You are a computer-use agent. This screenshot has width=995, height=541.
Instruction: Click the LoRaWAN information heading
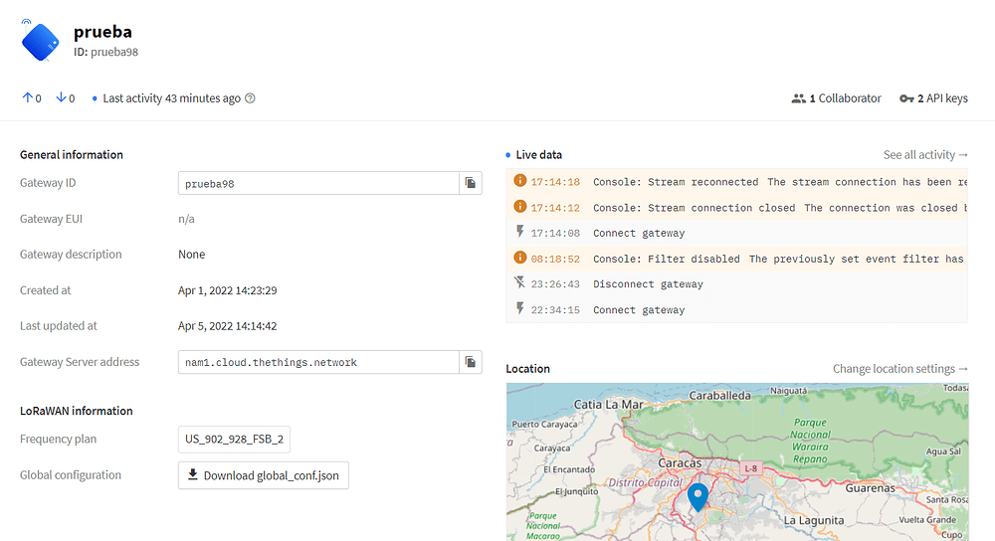77,411
